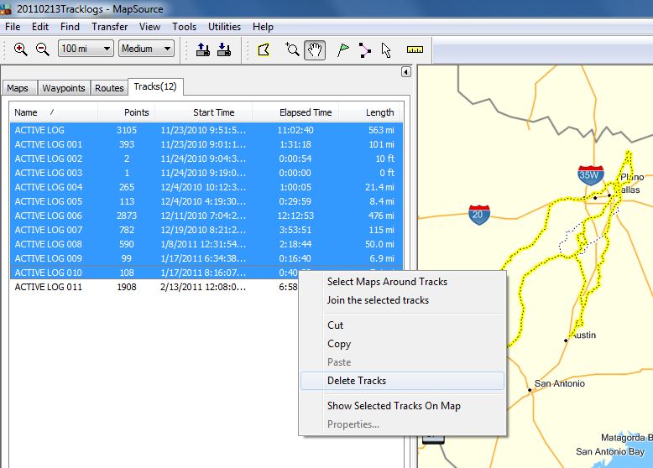Select the Tracks(12) tab
This screenshot has height=468, width=653.
click(155, 86)
